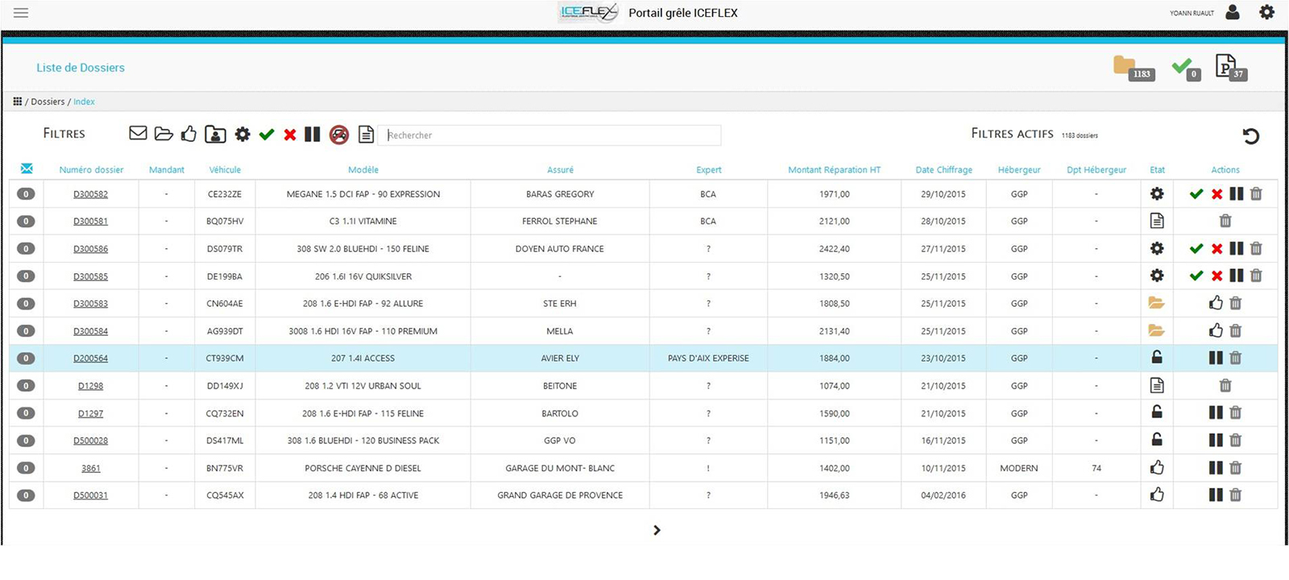This screenshot has height=580, width=1289.
Task: Pause dossier D200564 using the pause icon
Action: (x=1216, y=358)
